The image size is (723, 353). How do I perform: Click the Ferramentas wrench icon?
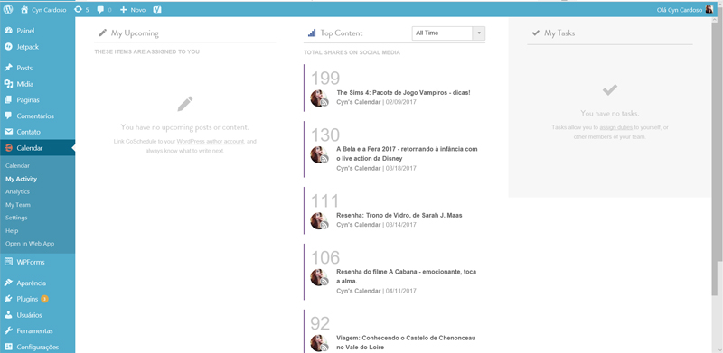pyautogui.click(x=8, y=330)
